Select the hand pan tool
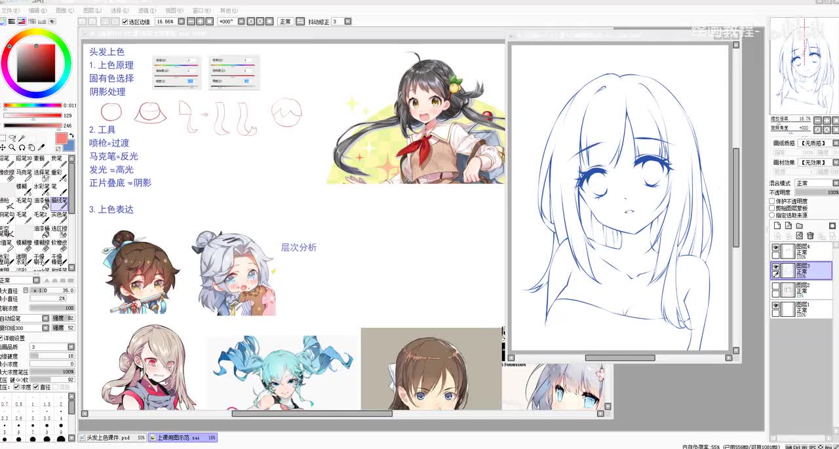 31,147
